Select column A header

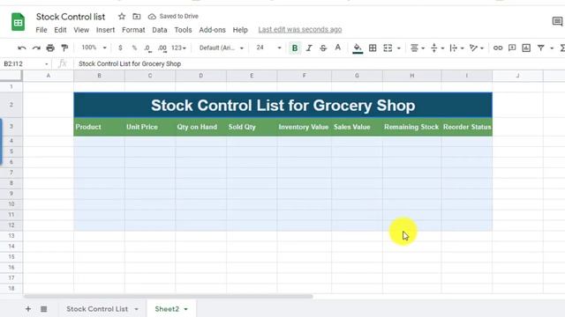tap(49, 76)
